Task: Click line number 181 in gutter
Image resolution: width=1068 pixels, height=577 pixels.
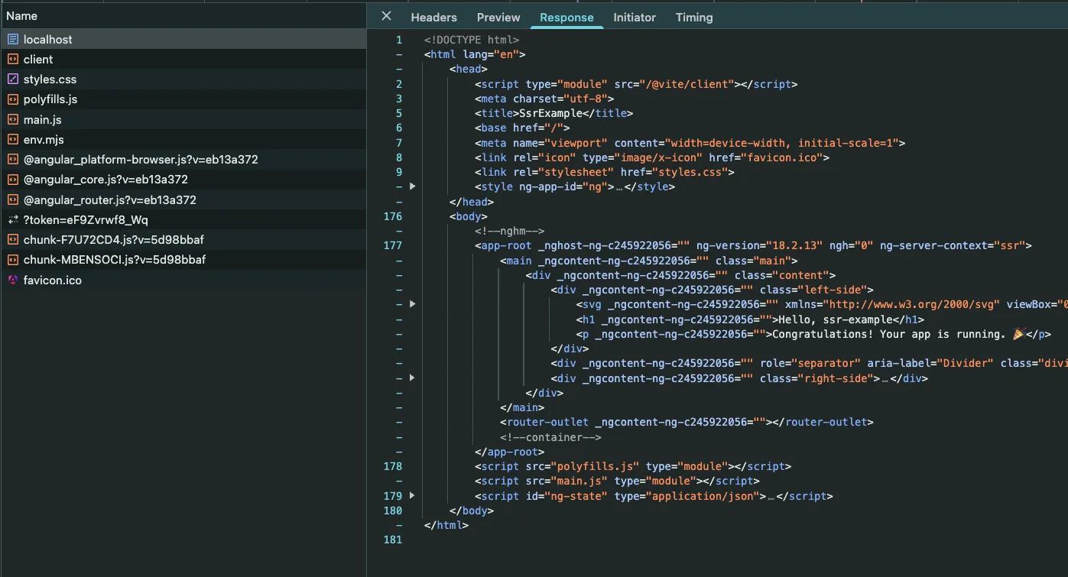Action: coord(393,540)
